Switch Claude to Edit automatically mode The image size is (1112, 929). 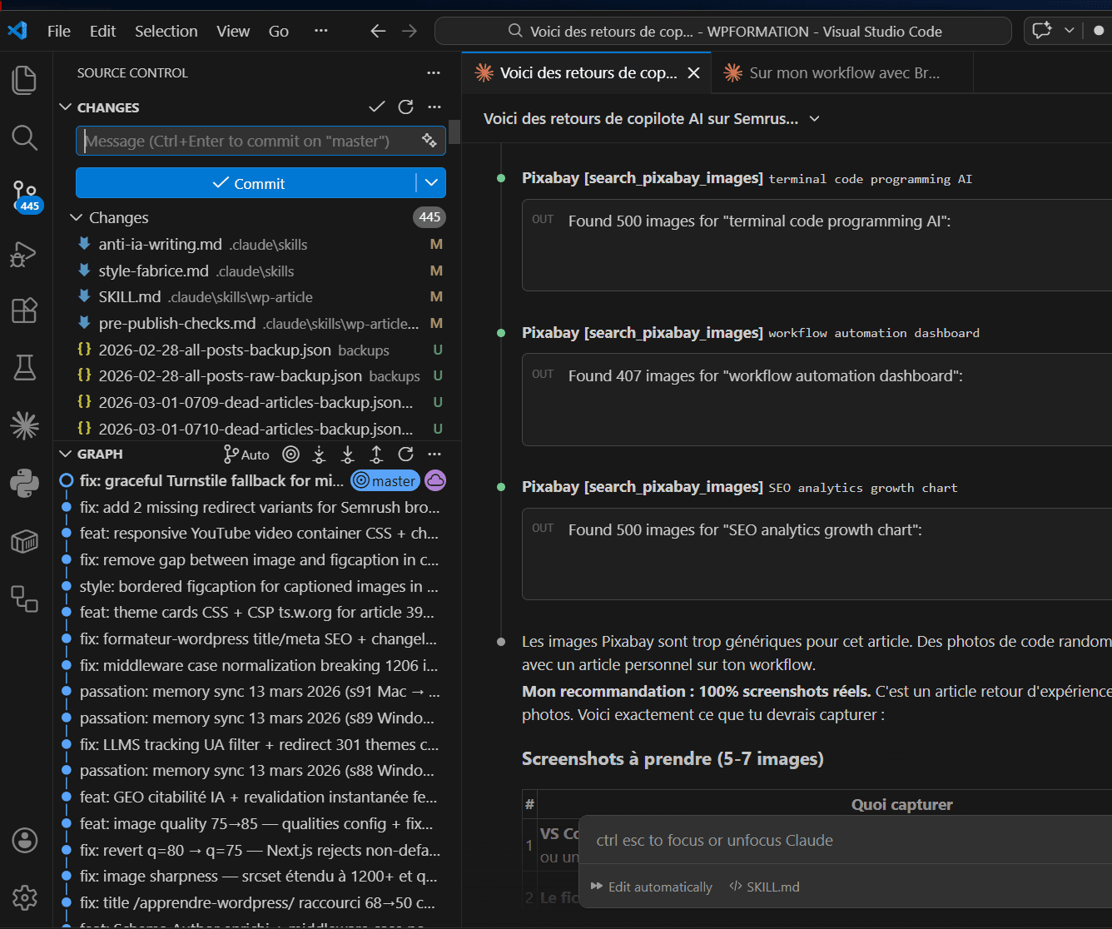tap(651, 887)
